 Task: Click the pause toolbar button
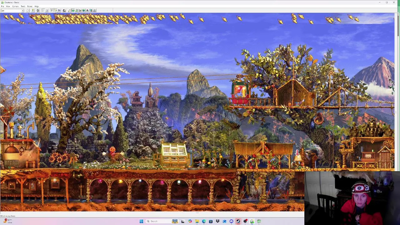tap(47, 11)
